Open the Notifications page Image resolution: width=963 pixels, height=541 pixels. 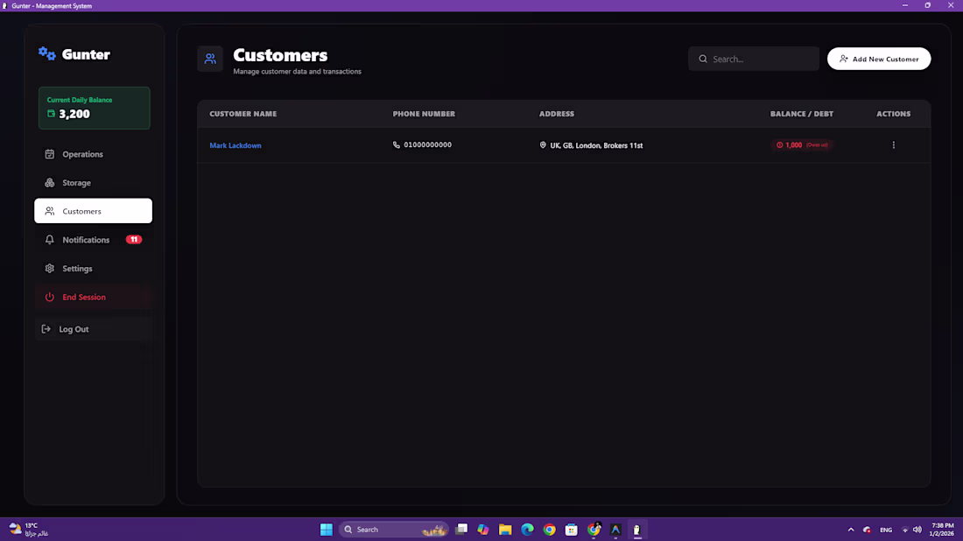pyautogui.click(x=94, y=240)
